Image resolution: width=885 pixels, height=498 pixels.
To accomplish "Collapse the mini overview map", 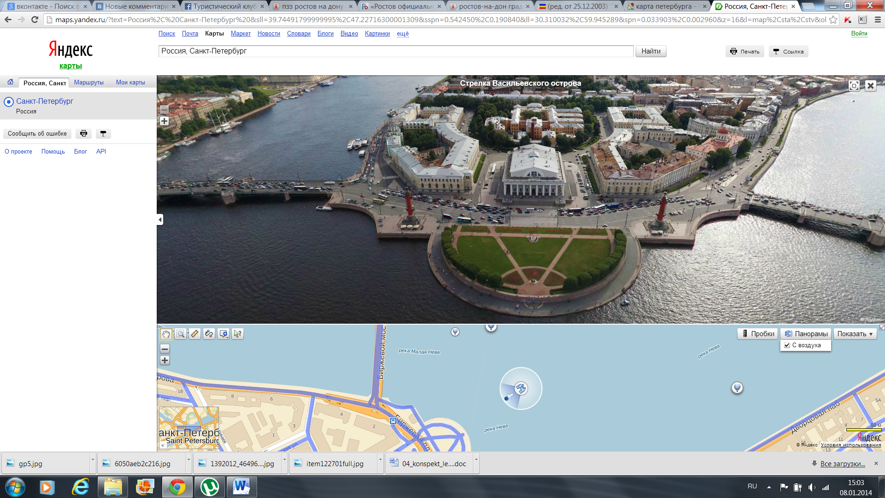I will click(x=163, y=445).
